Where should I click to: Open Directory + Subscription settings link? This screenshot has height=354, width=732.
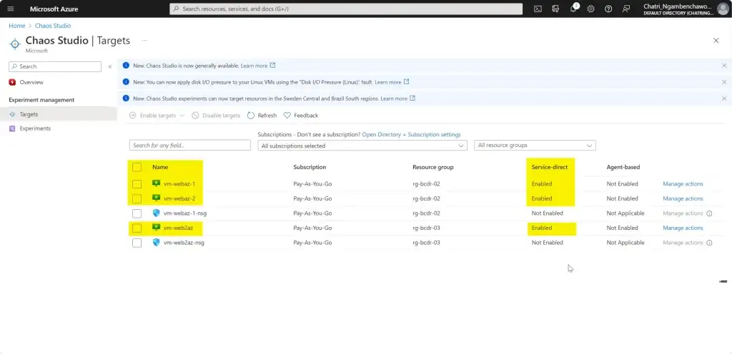[411, 135]
